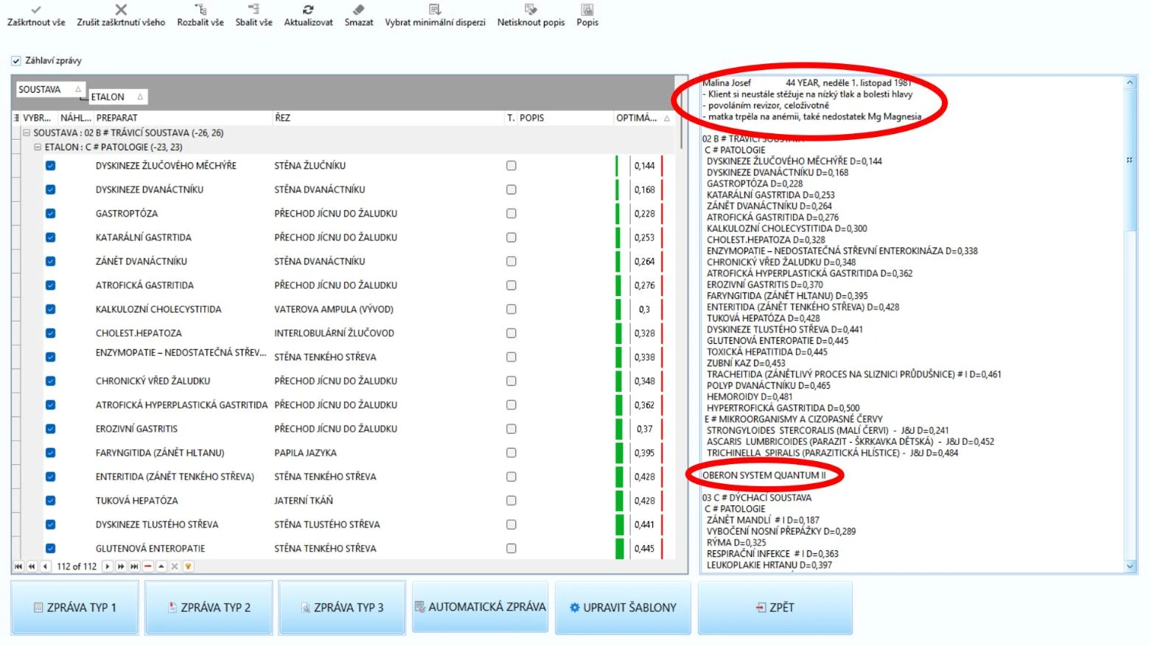This screenshot has width=1149, height=646.
Task: Toggle the Záhlaví zprávy checkbox
Action: click(x=16, y=61)
